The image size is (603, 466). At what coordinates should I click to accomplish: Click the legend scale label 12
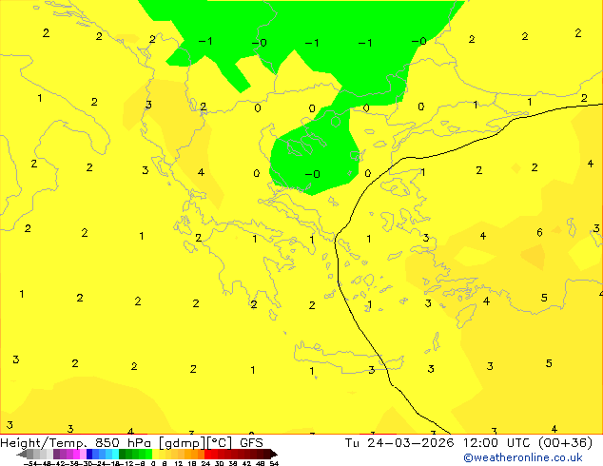(x=179, y=463)
